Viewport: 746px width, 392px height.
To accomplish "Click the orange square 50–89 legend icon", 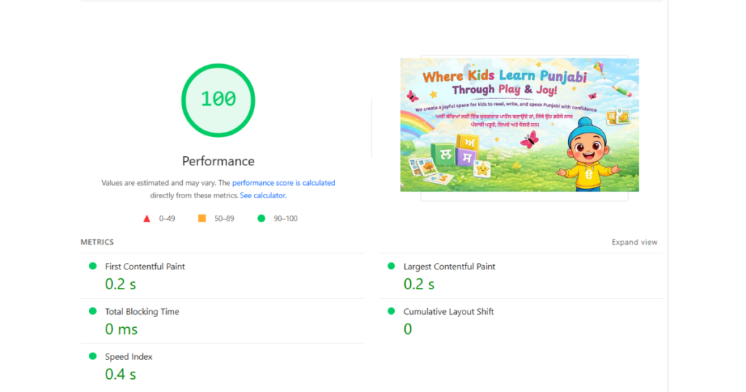I will click(x=202, y=219).
